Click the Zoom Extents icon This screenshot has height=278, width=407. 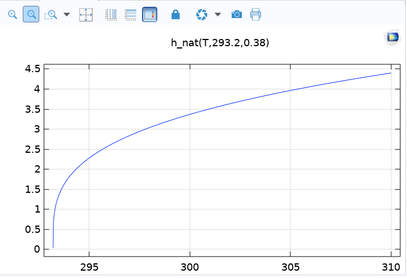click(86, 15)
